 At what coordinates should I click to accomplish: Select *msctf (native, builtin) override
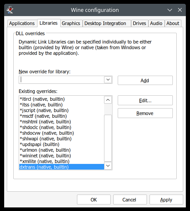tap(62, 116)
